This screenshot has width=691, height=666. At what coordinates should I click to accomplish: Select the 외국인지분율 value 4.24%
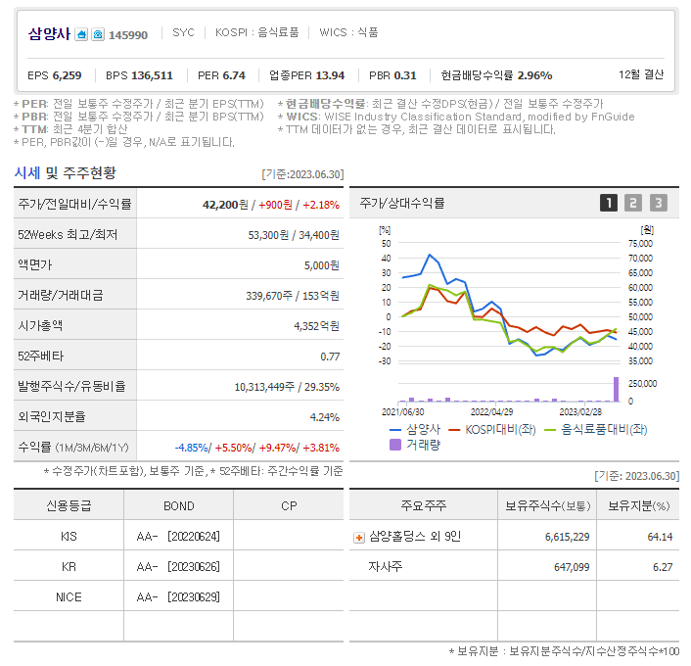click(325, 417)
